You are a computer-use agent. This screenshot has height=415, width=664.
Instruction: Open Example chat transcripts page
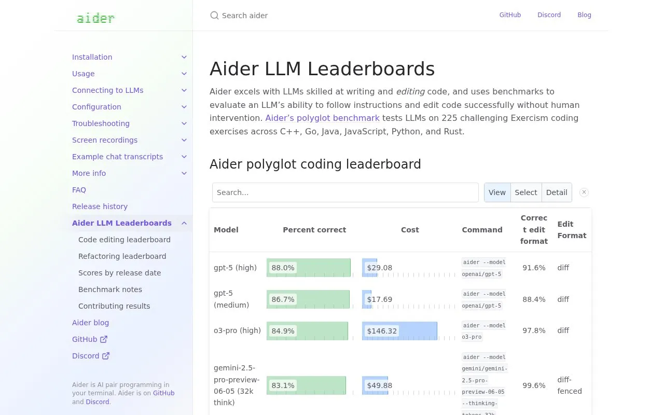(118, 157)
